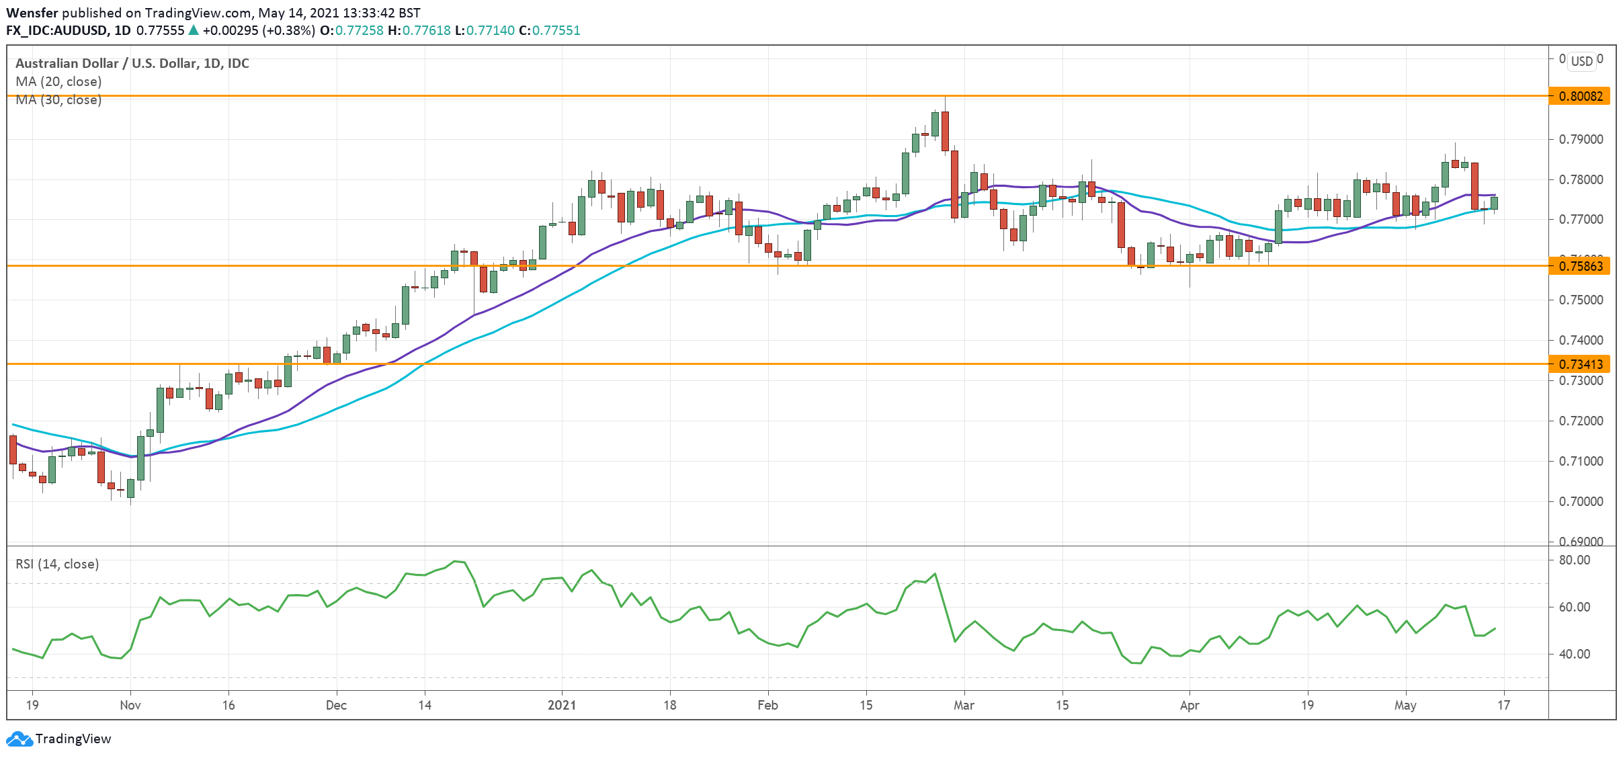Open the USD currency selector
This screenshot has width=1623, height=758.
(x=1581, y=61)
